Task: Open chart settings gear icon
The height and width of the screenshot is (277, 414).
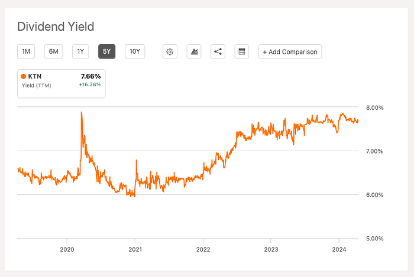Action: pos(170,51)
